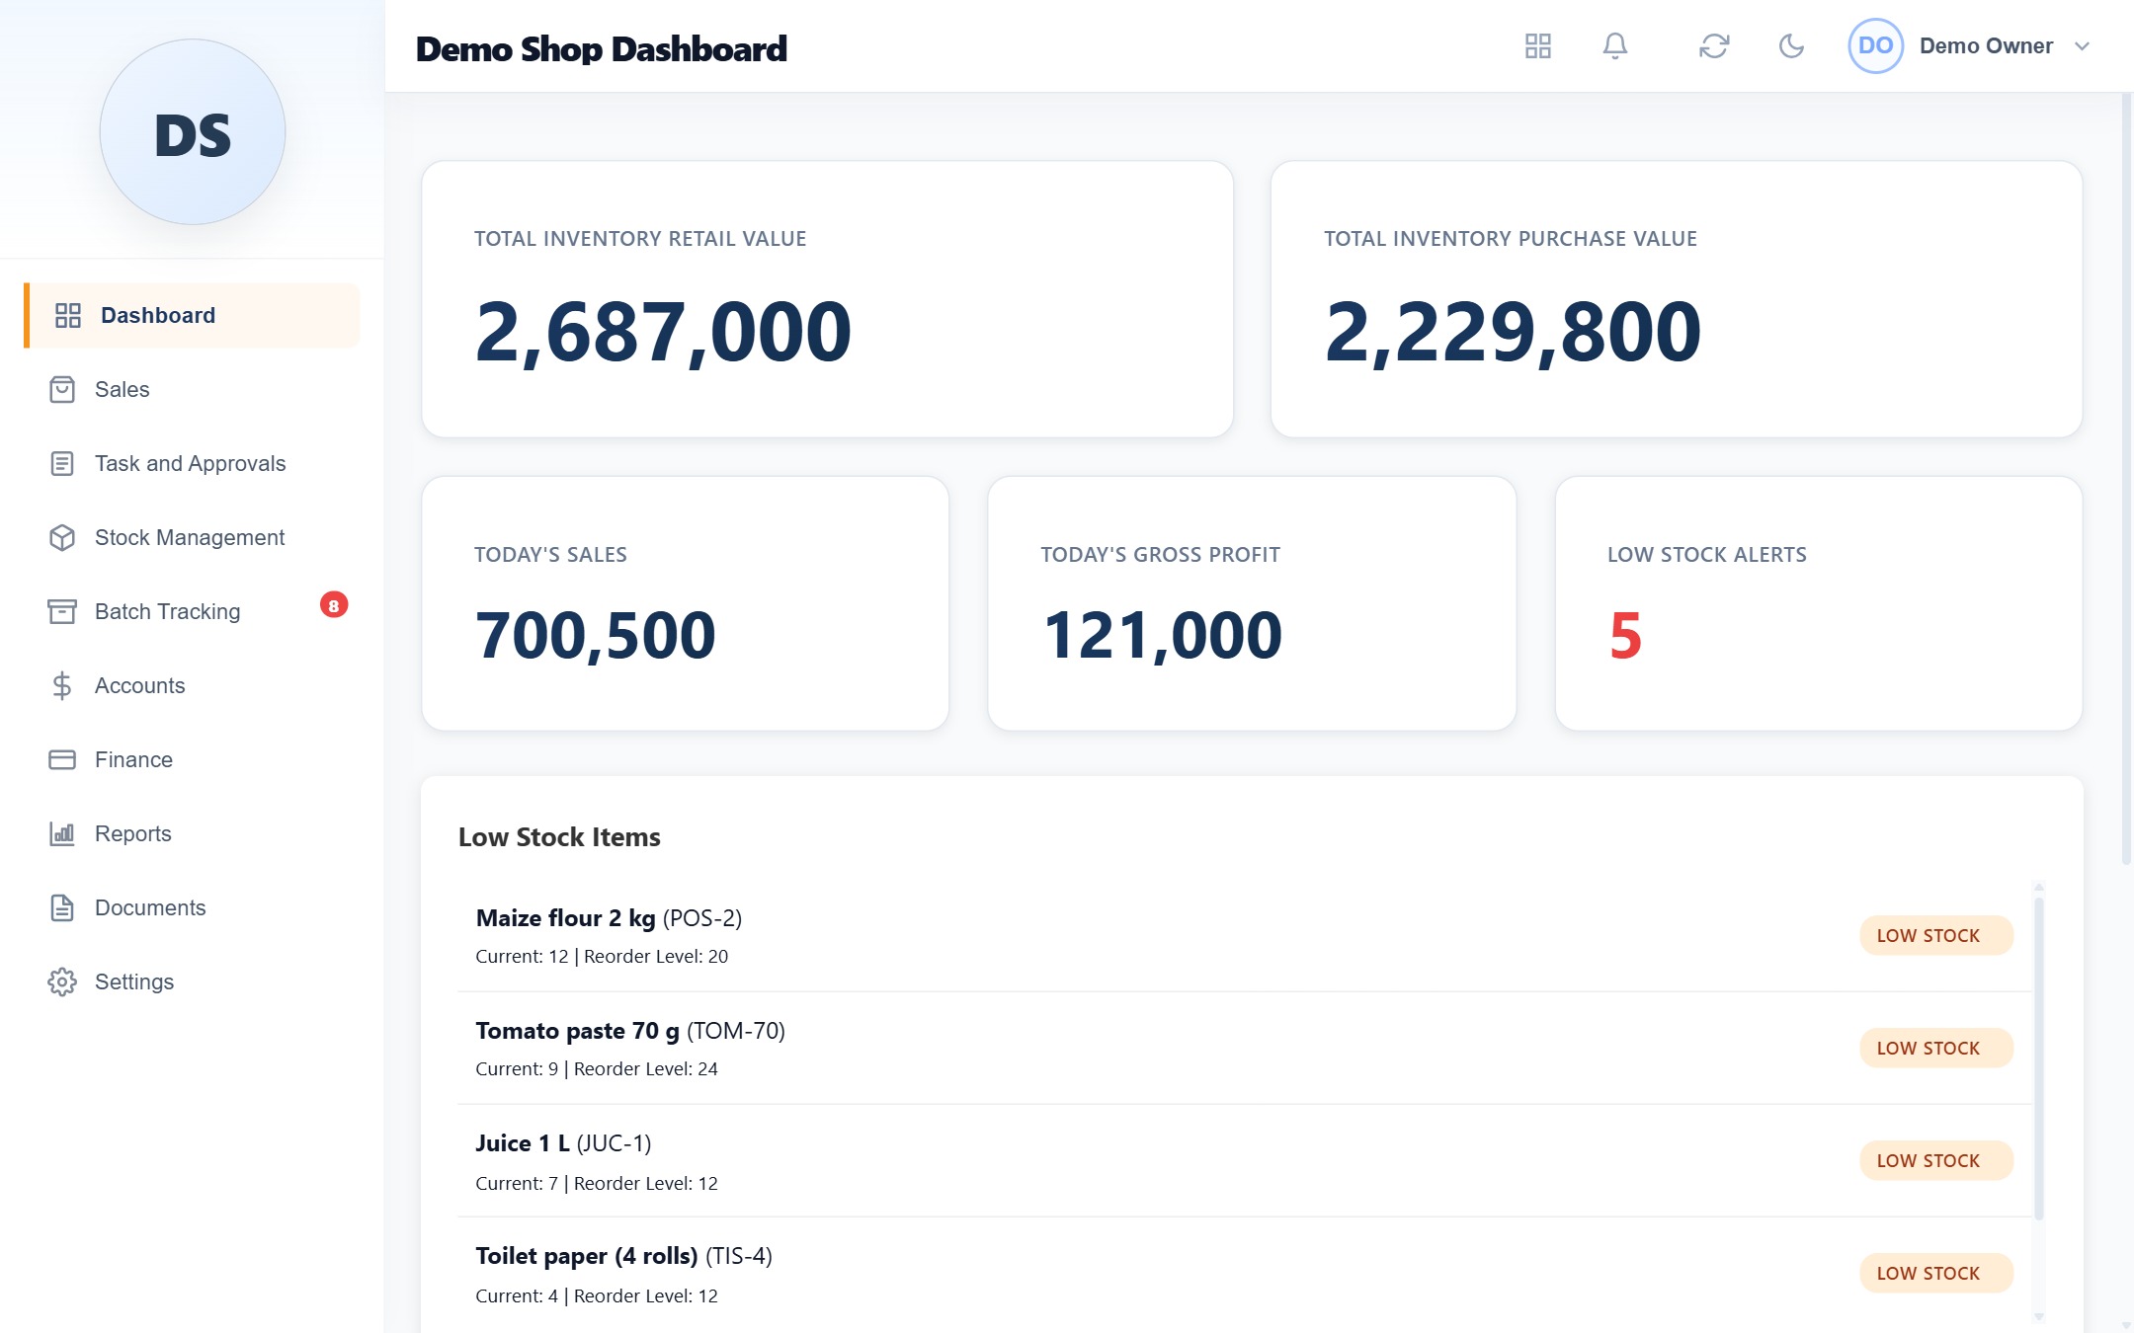Click the Batch Tracking archive icon
Image resolution: width=2134 pixels, height=1333 pixels.
coord(62,611)
